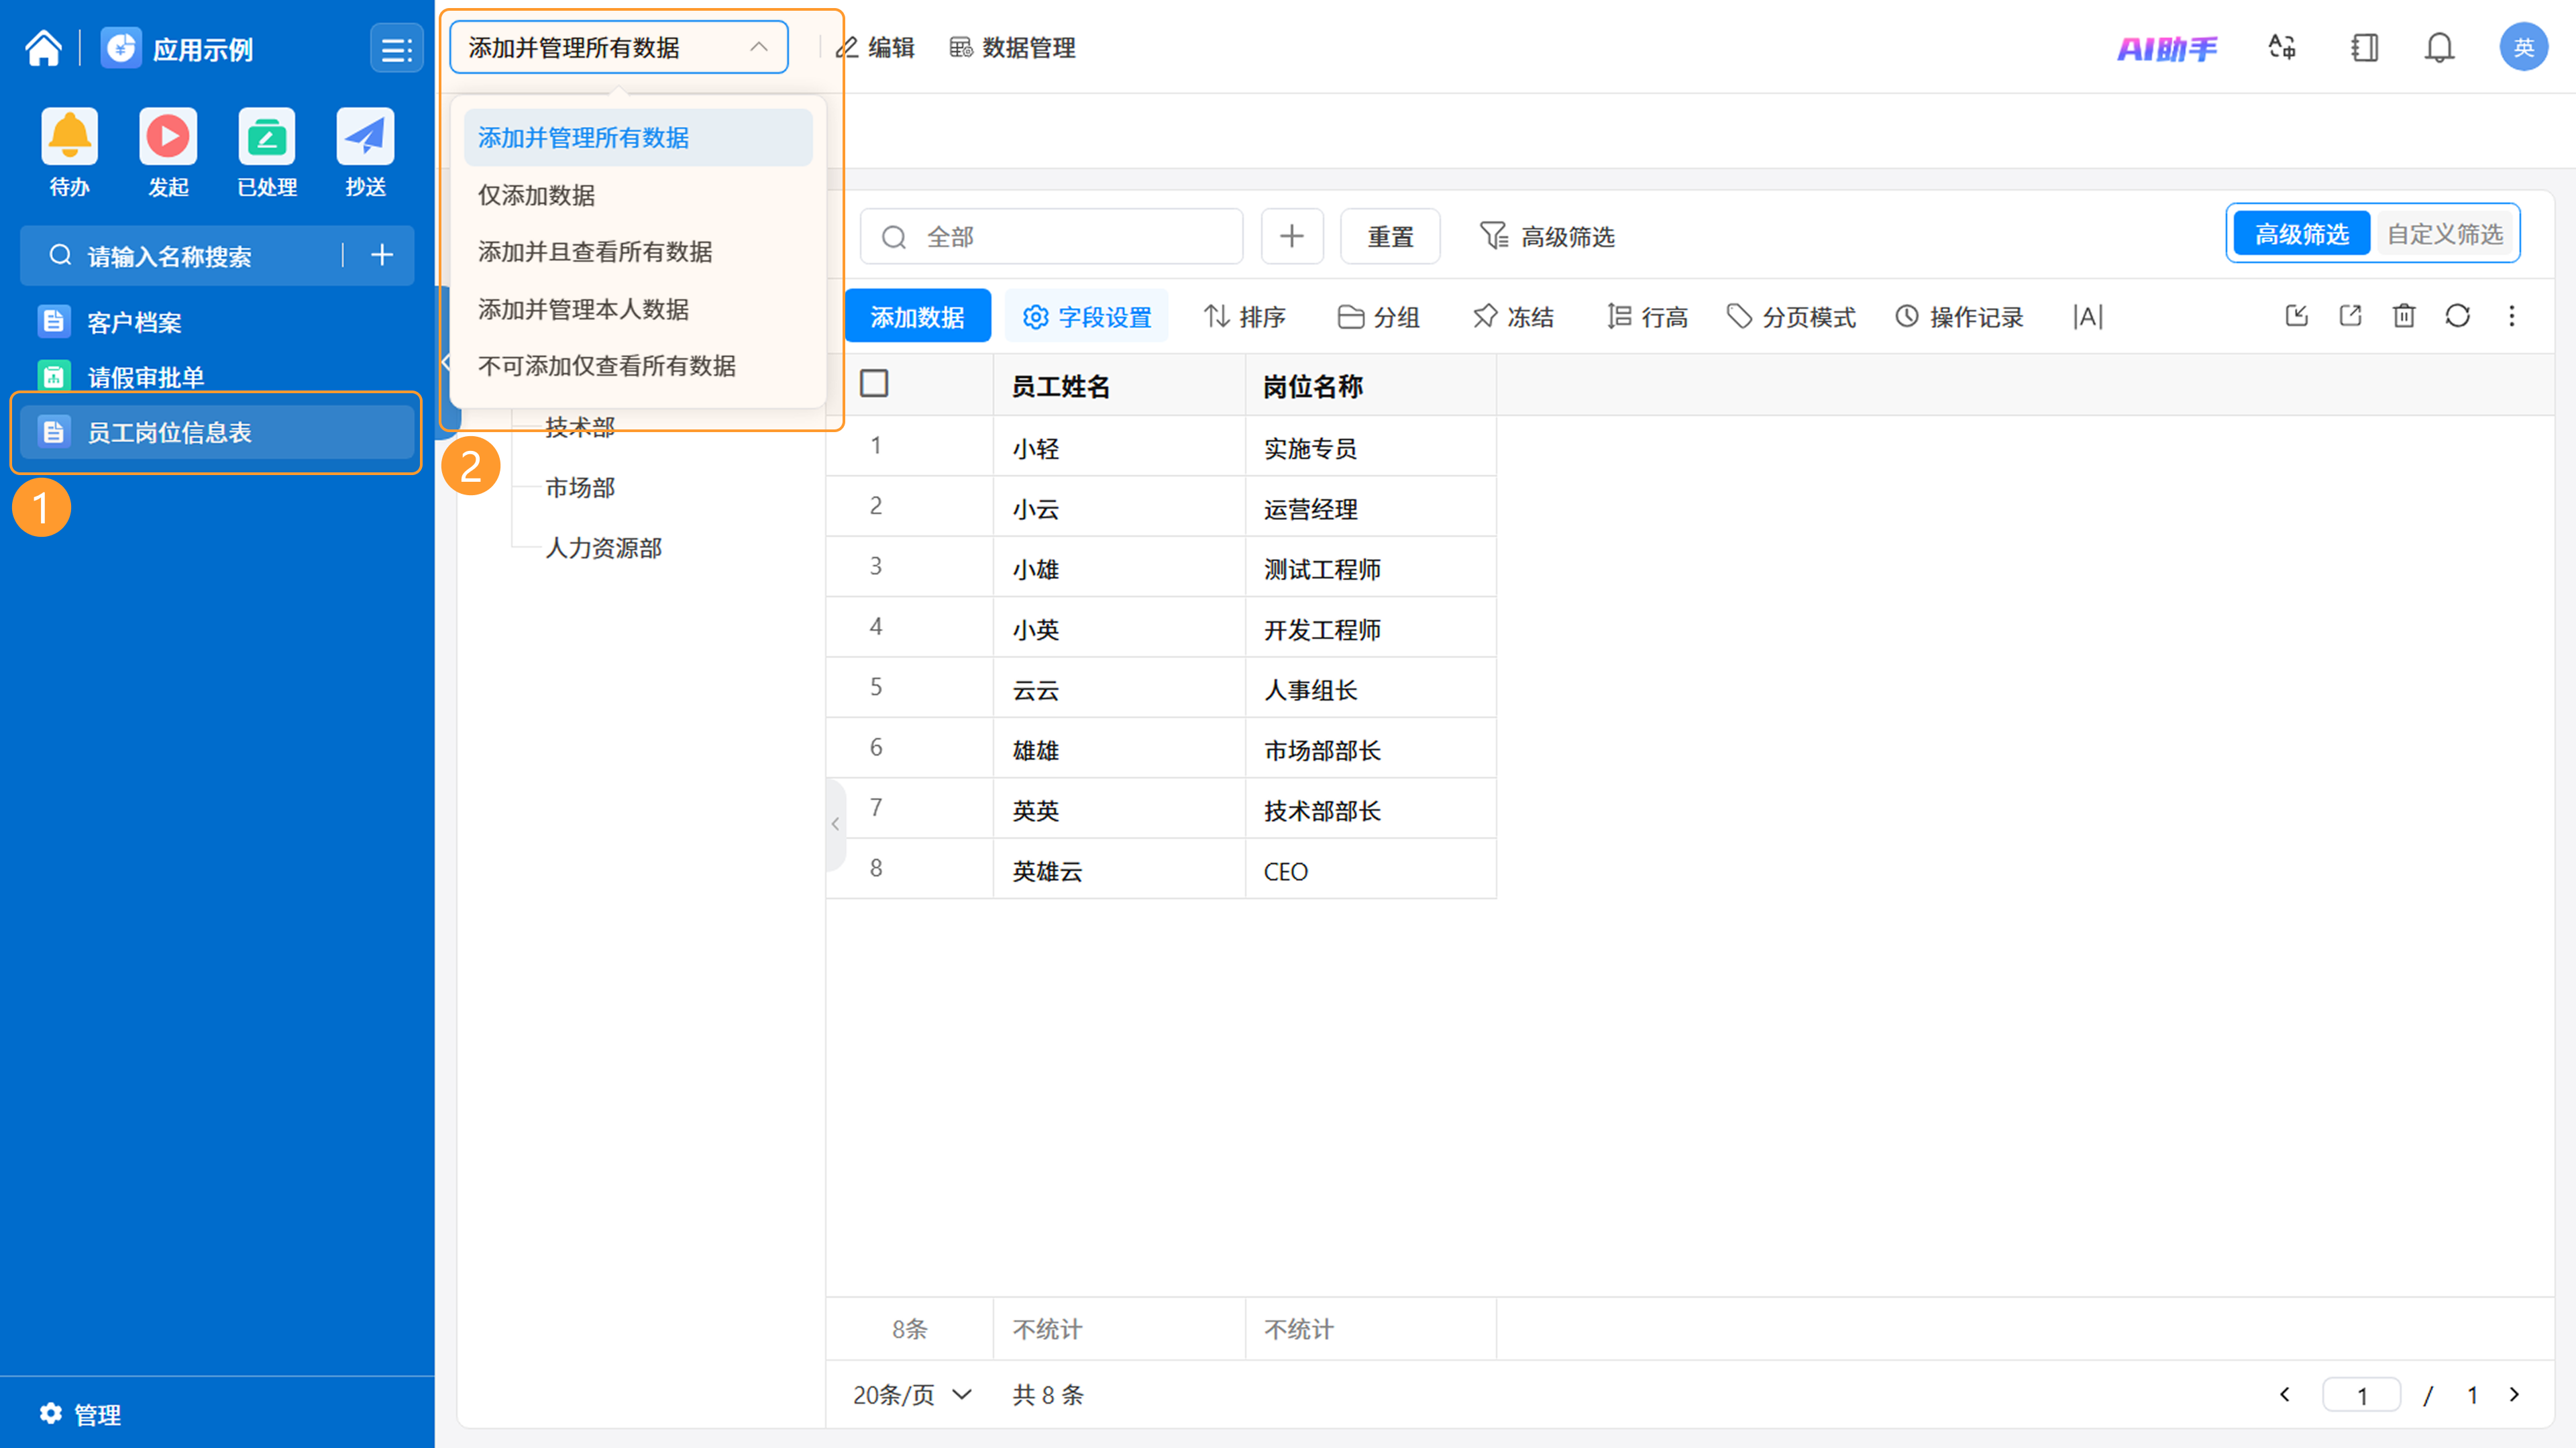Click the |A| column width icon
The image size is (2576, 1448).
click(2088, 317)
